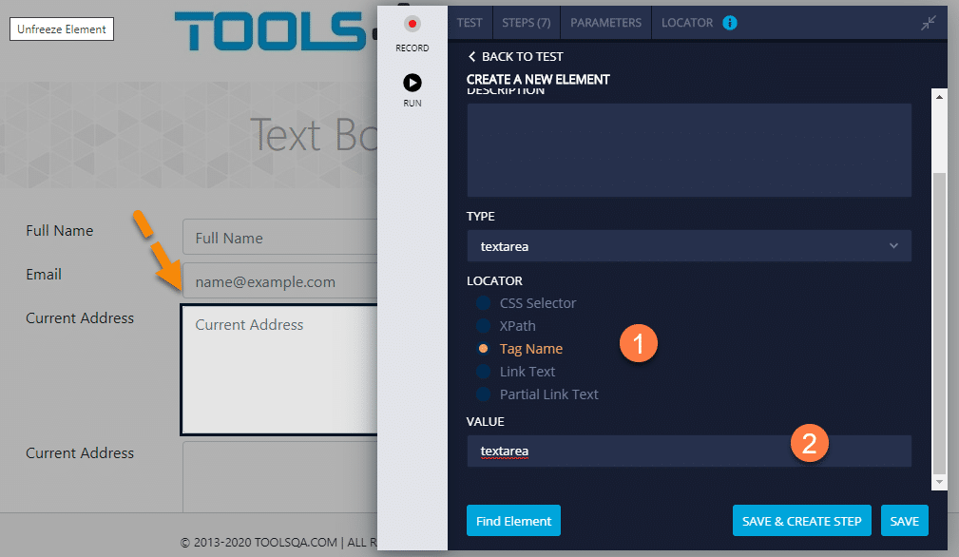Viewport: 959px width, 557px height.
Task: Collapse the panel with the diagonal arrows icon
Action: pos(929,22)
